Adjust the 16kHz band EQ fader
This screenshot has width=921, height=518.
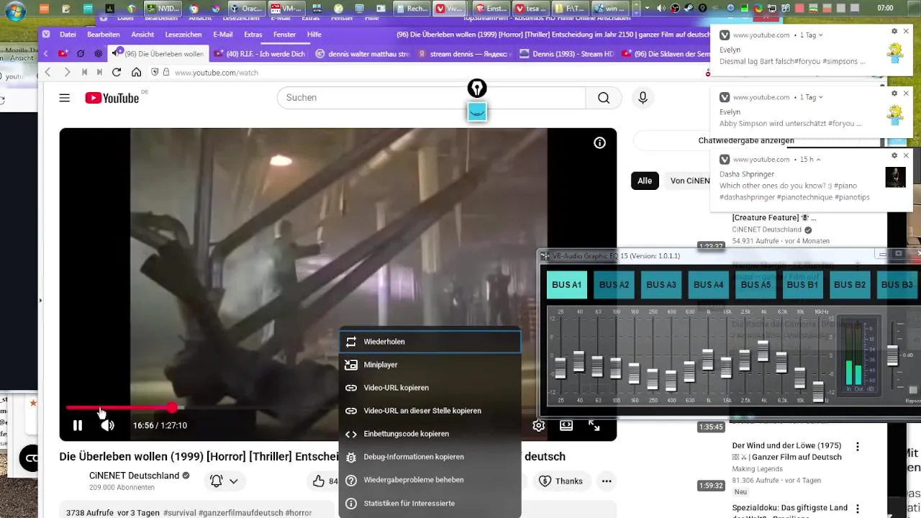pyautogui.click(x=818, y=393)
